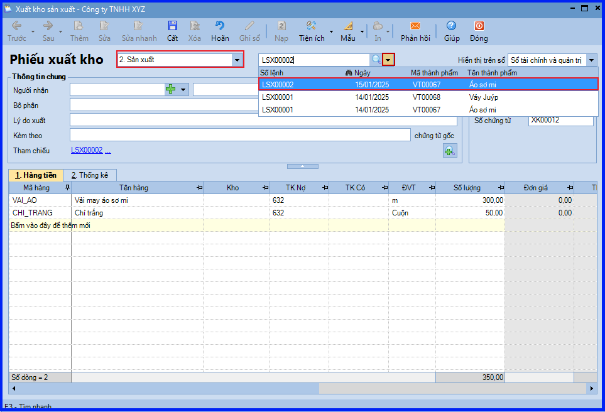Viewport: 605px width, 412px height.
Task: Click Đóng to close the form
Action: click(x=479, y=26)
